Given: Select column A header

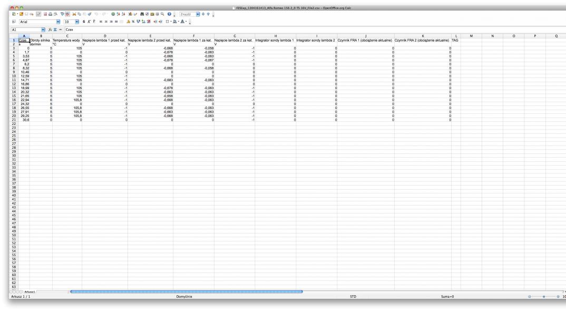Looking at the screenshot, I should (x=24, y=36).
